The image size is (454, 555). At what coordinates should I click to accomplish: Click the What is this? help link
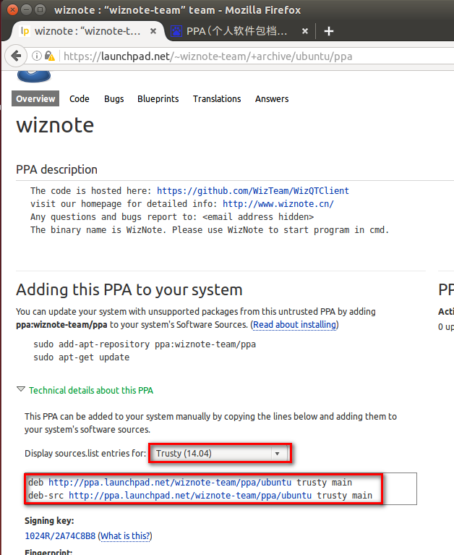[x=125, y=536]
